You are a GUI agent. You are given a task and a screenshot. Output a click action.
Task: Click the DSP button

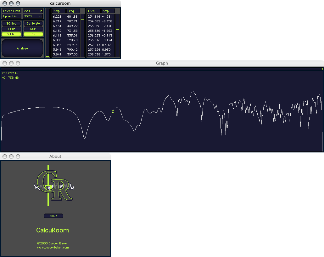[x=33, y=29]
